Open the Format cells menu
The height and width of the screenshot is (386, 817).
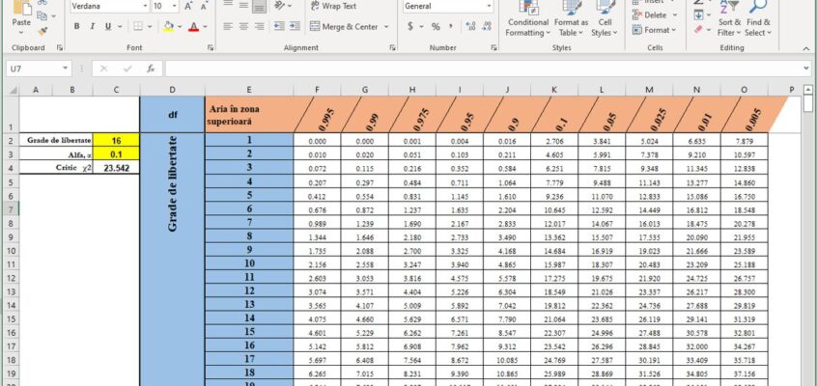tap(654, 30)
